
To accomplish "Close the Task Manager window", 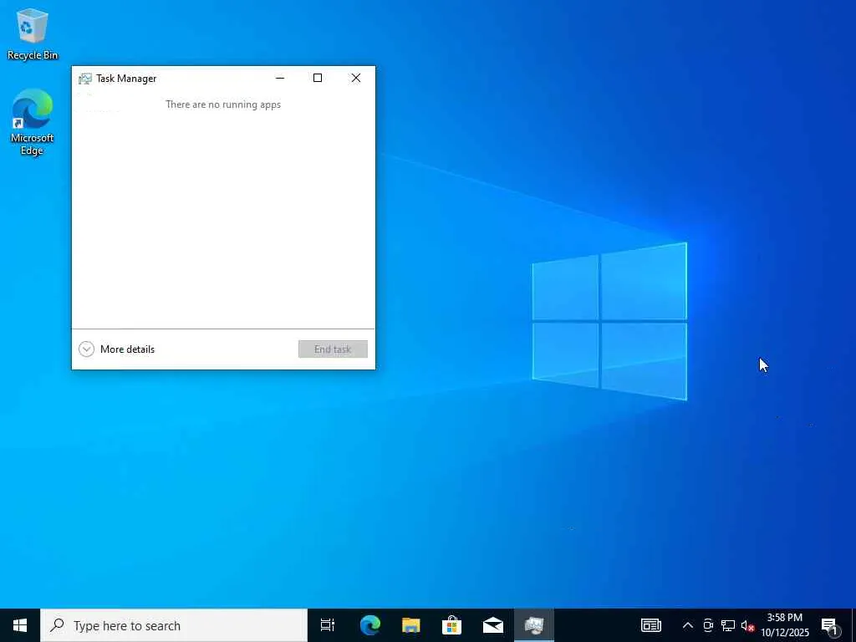I will [356, 78].
